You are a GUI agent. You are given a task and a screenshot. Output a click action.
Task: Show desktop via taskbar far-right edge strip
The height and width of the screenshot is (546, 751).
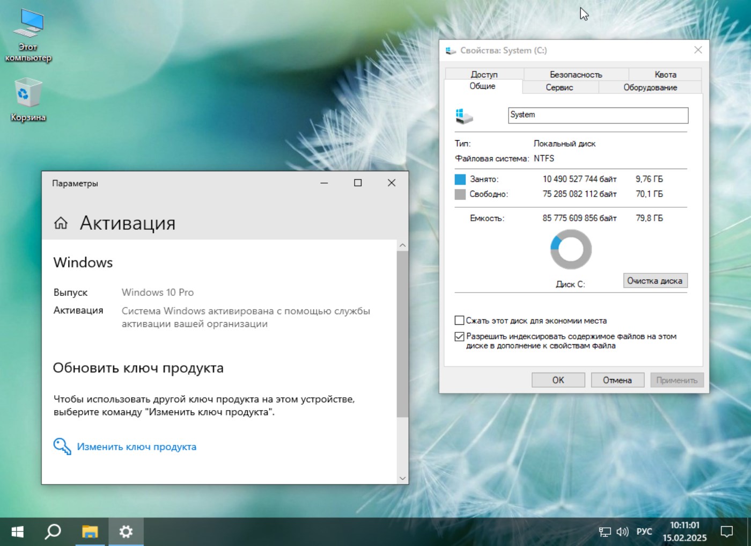pyautogui.click(x=749, y=532)
